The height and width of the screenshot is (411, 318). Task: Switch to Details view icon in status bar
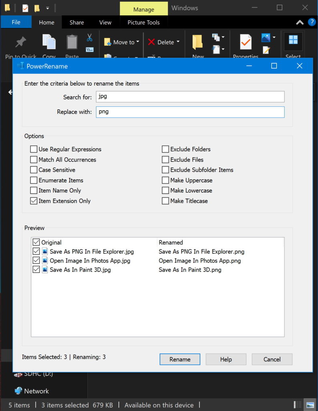[x=298, y=405]
